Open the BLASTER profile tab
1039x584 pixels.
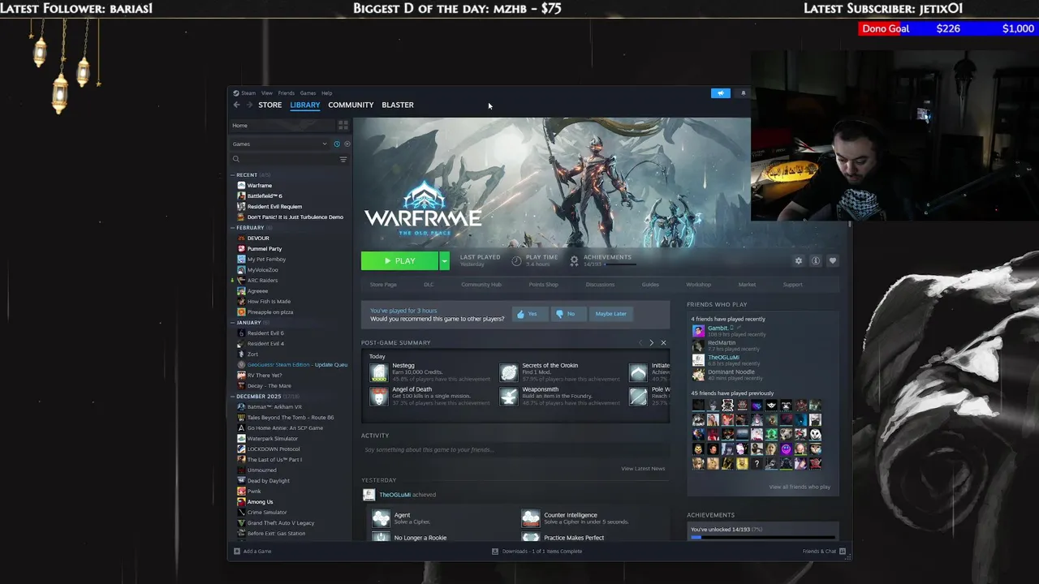[x=398, y=105]
